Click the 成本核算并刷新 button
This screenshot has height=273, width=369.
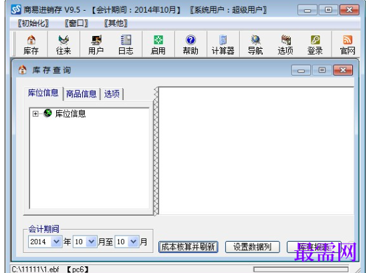189,247
